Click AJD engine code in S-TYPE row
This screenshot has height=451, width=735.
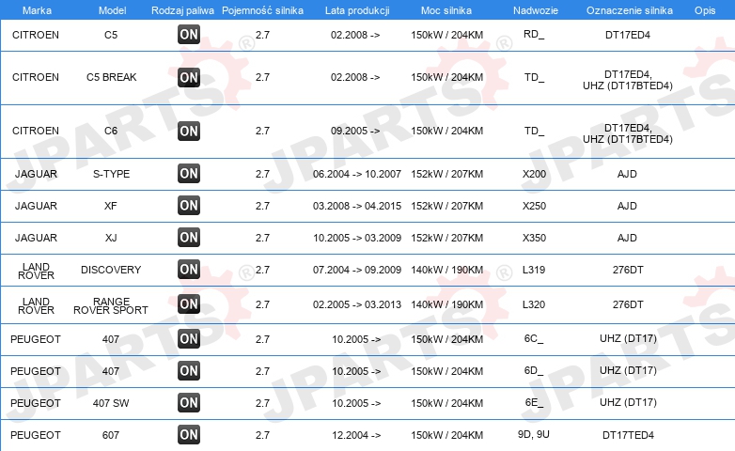[x=627, y=174]
